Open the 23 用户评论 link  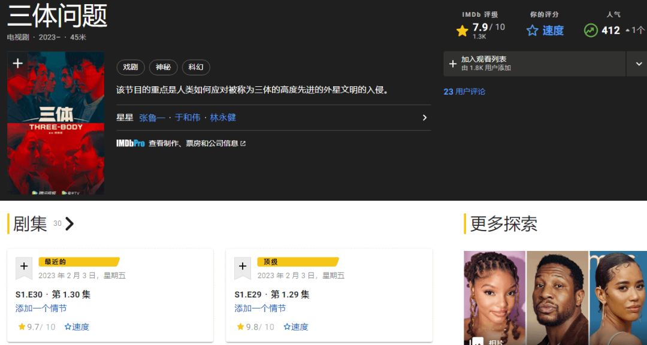coord(464,92)
